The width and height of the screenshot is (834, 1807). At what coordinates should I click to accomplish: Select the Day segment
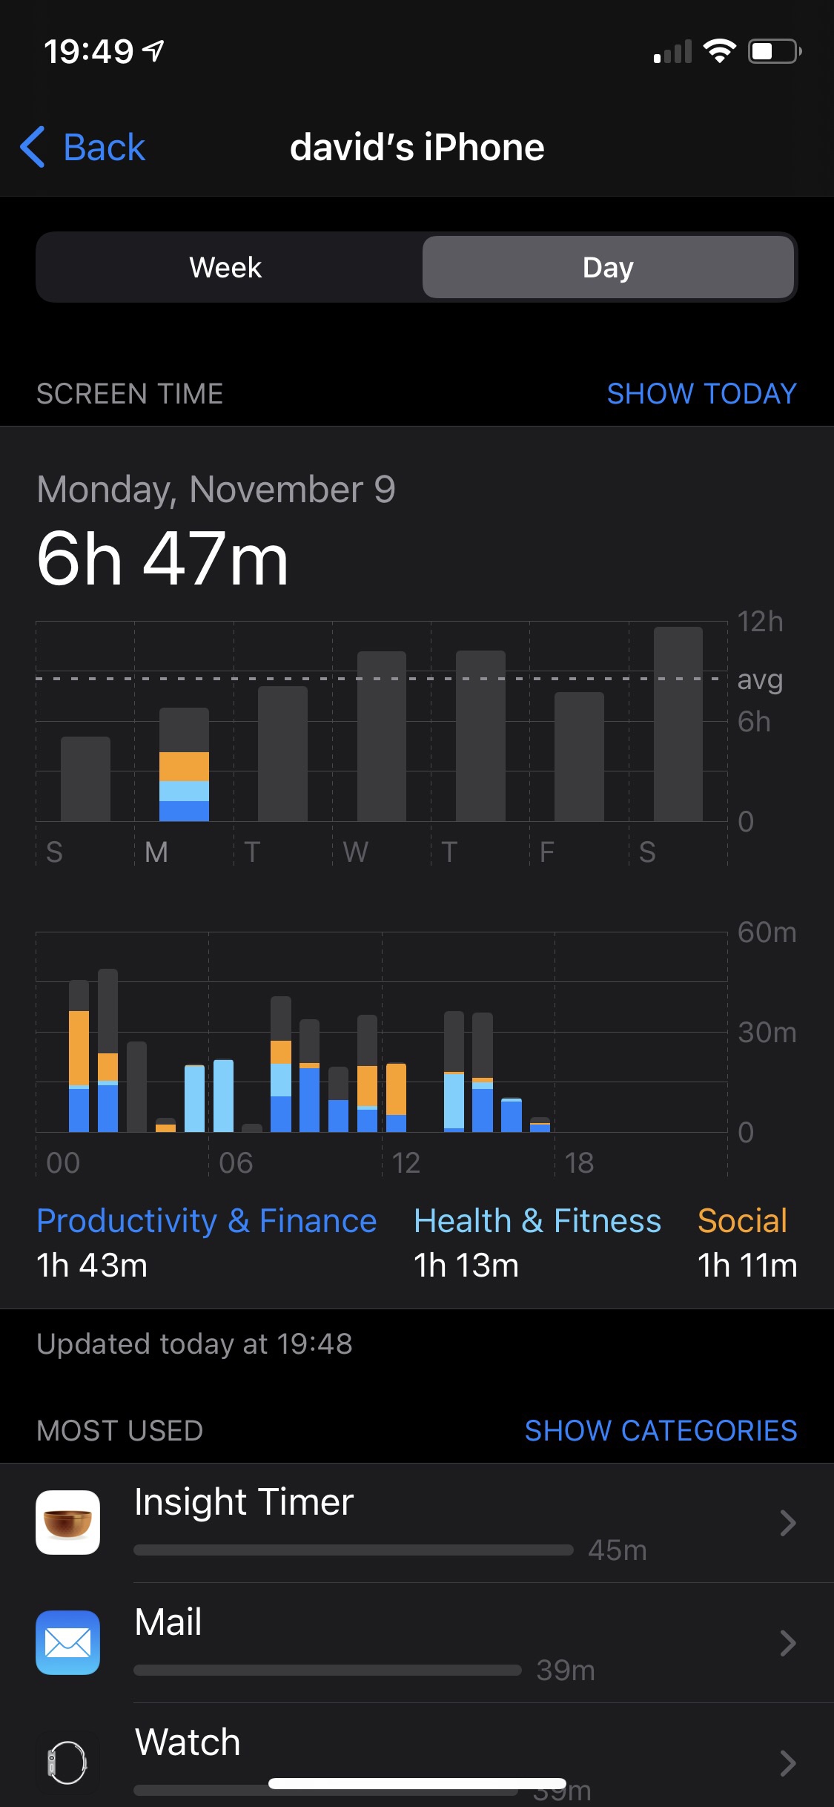click(x=608, y=267)
